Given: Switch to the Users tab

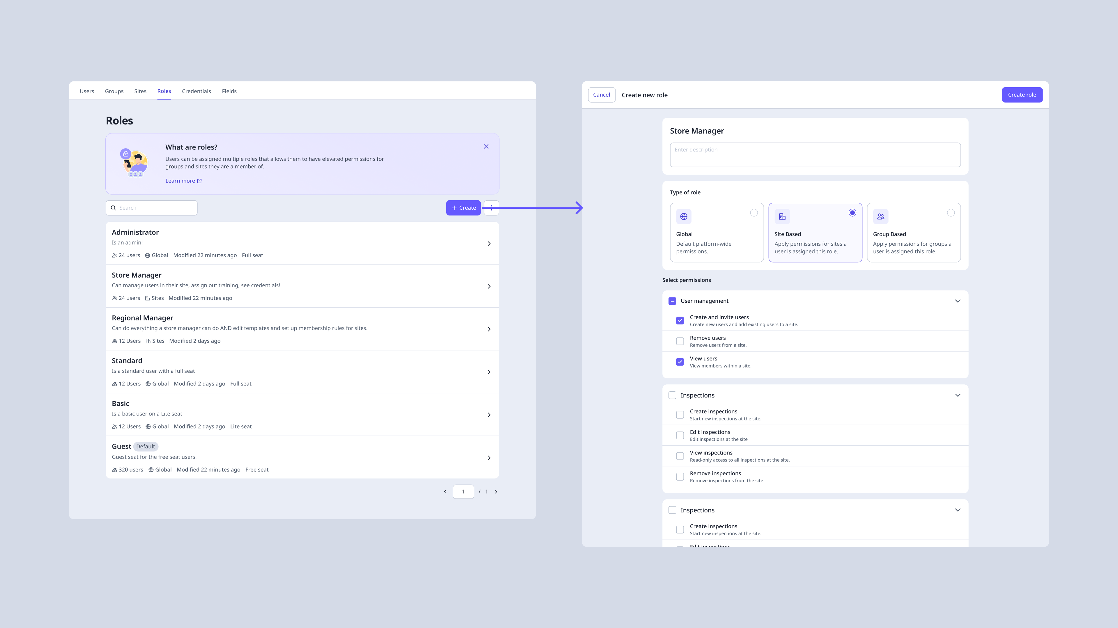Looking at the screenshot, I should coord(87,91).
